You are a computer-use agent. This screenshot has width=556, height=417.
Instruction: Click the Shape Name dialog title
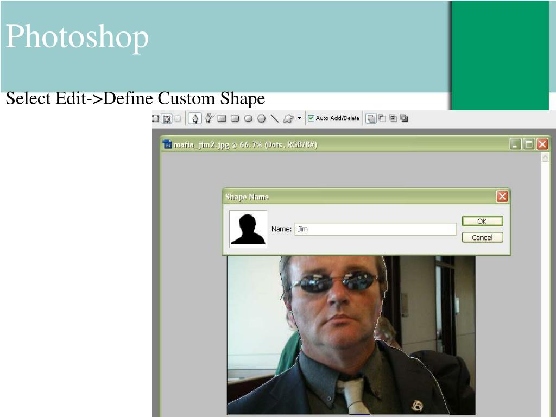pyautogui.click(x=247, y=197)
